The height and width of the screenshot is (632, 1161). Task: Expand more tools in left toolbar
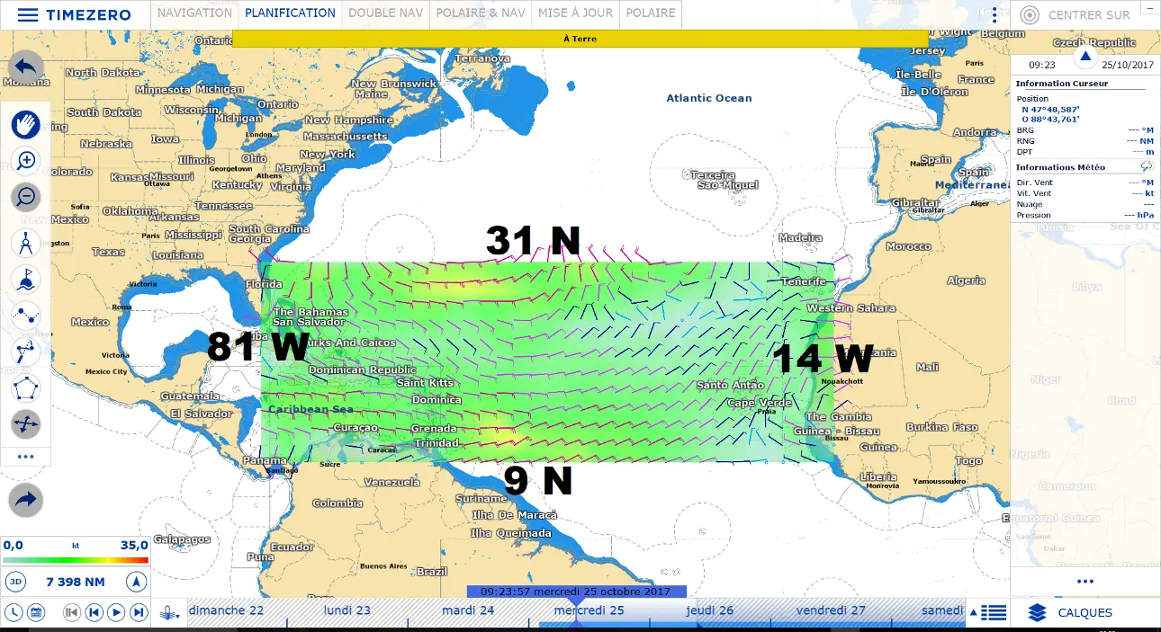point(26,457)
